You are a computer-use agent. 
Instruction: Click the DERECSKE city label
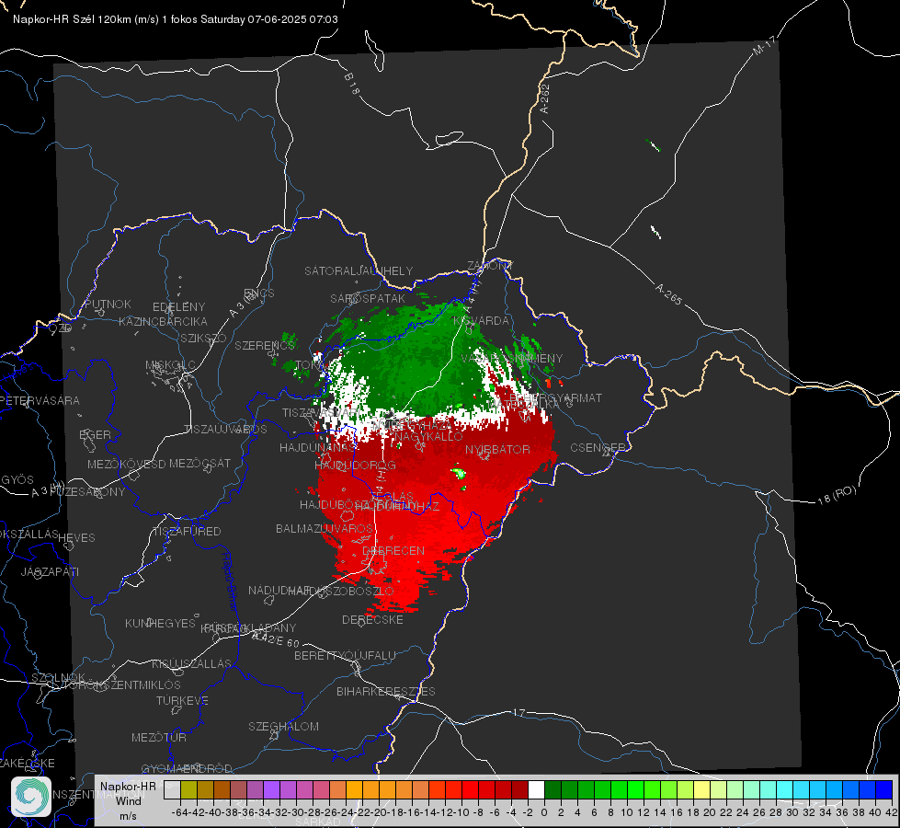tap(372, 620)
